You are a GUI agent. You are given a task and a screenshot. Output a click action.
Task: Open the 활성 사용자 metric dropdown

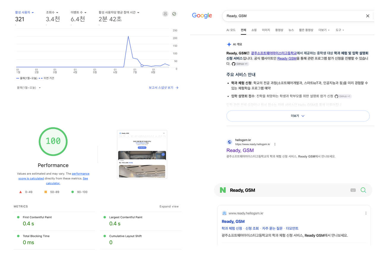25,12
